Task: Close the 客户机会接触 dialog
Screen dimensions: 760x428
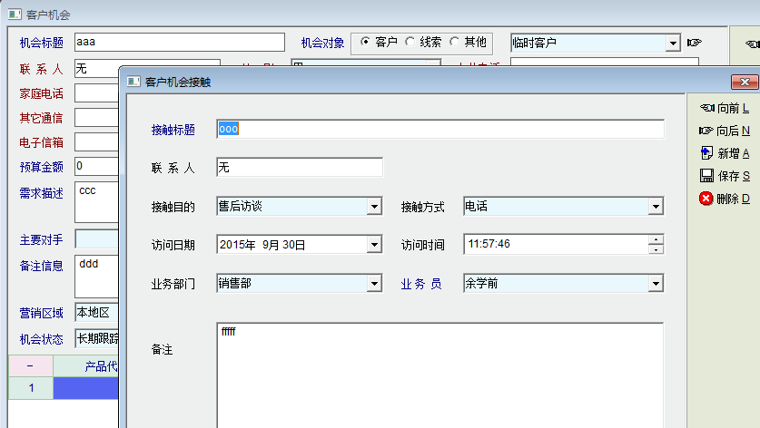Action: 745,83
